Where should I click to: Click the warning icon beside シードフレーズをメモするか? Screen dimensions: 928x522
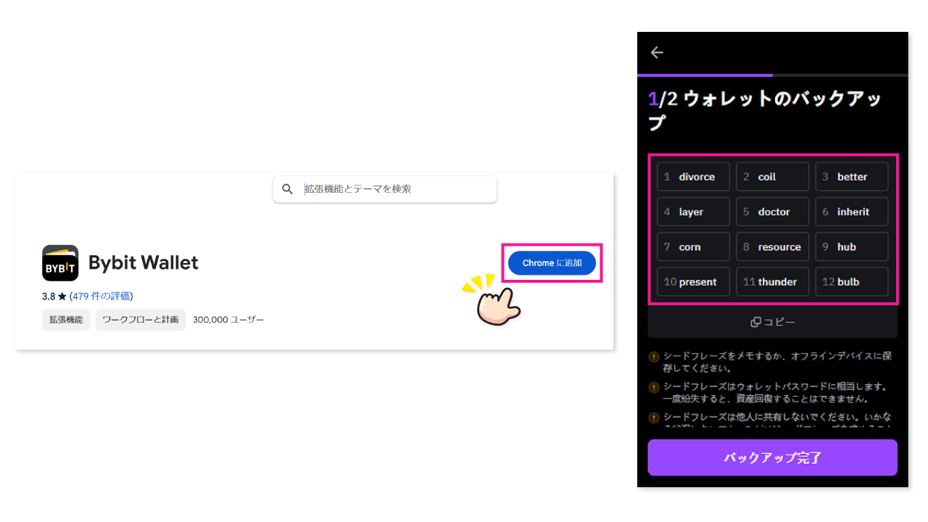[x=654, y=357]
